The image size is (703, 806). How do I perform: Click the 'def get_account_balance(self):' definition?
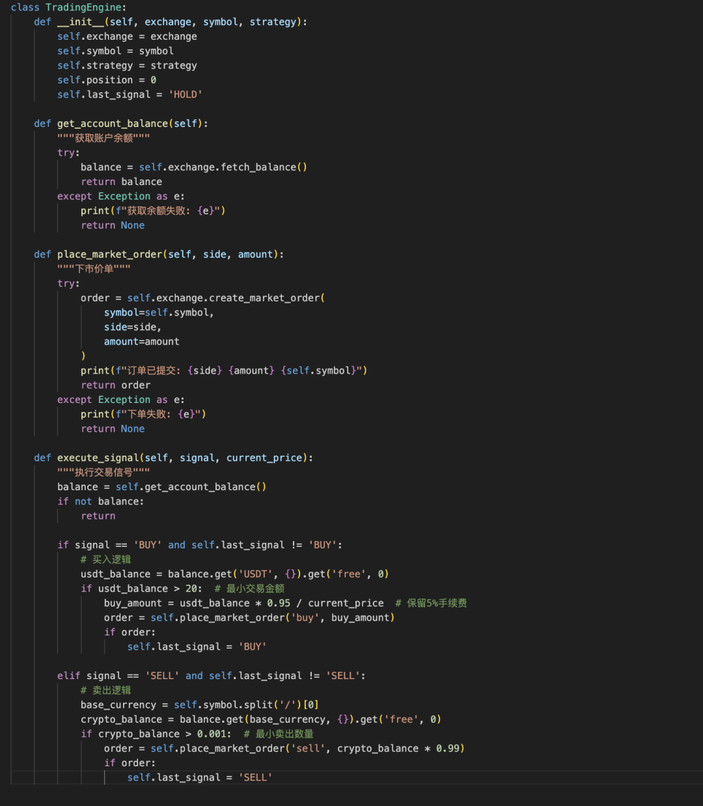(x=121, y=124)
